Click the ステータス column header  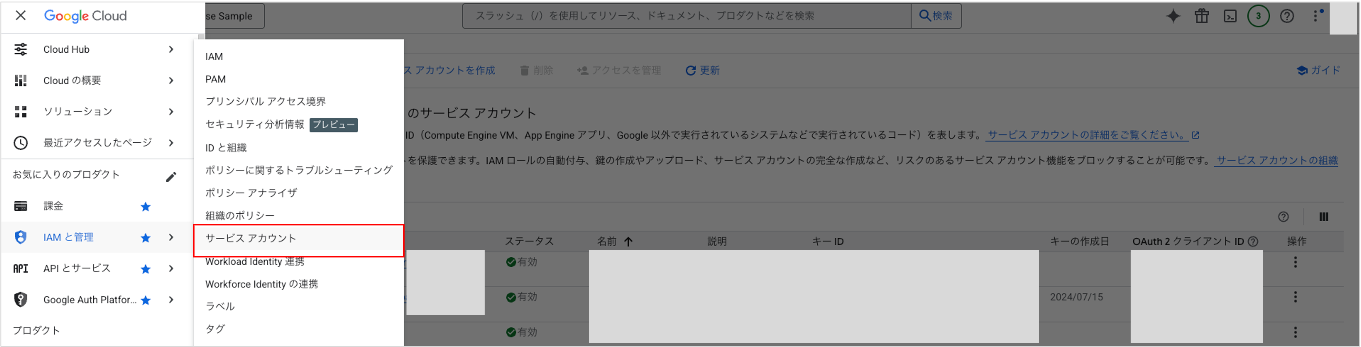click(529, 241)
